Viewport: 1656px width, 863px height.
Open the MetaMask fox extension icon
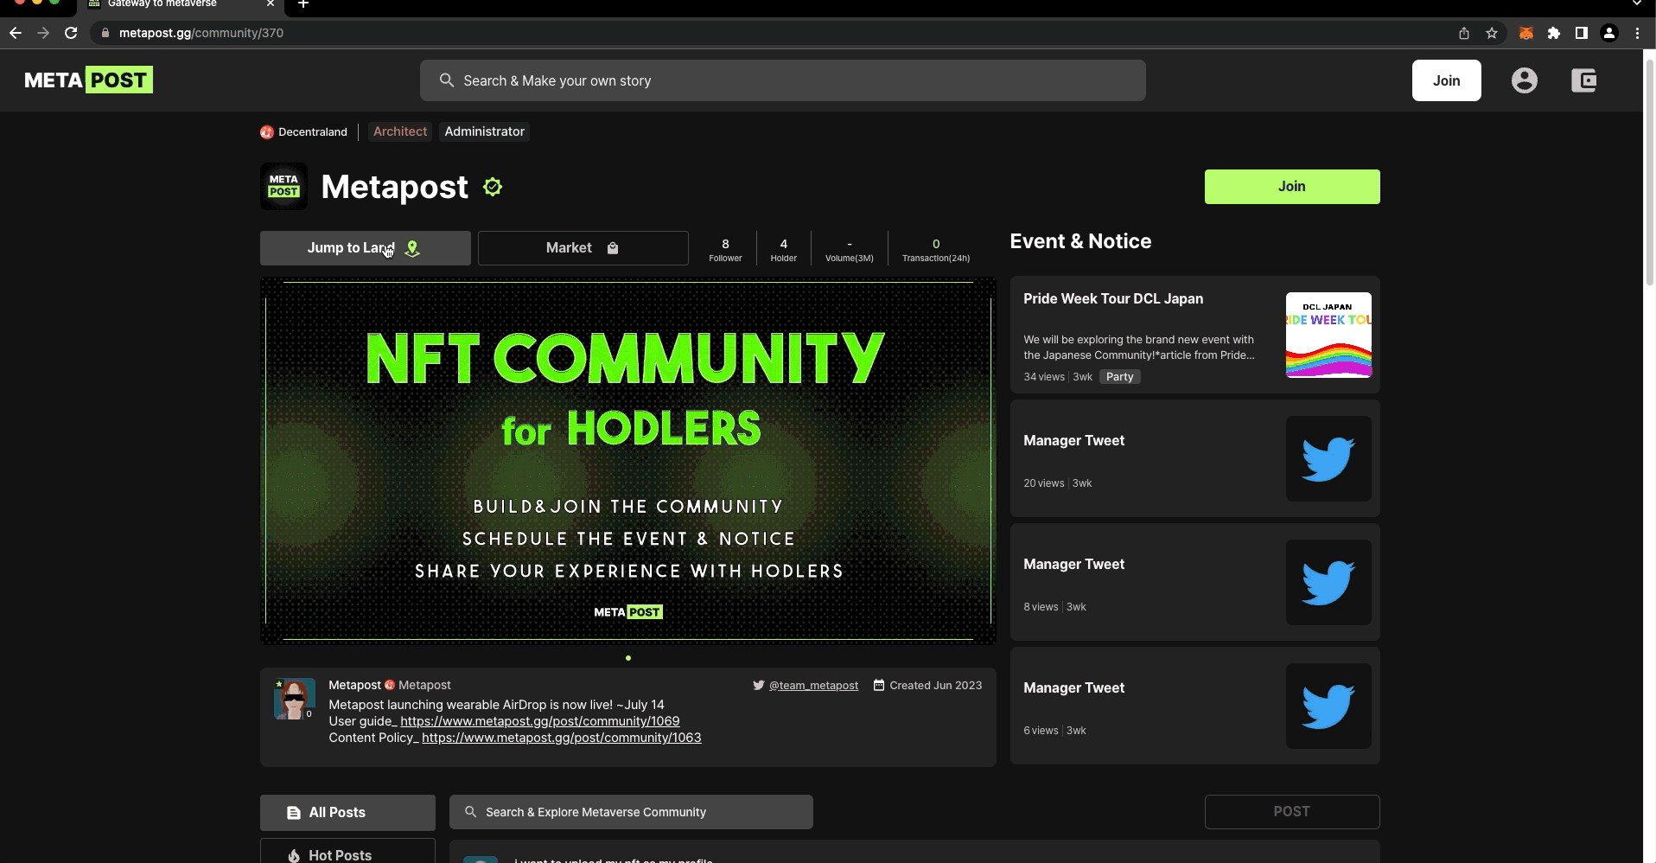pyautogui.click(x=1525, y=33)
